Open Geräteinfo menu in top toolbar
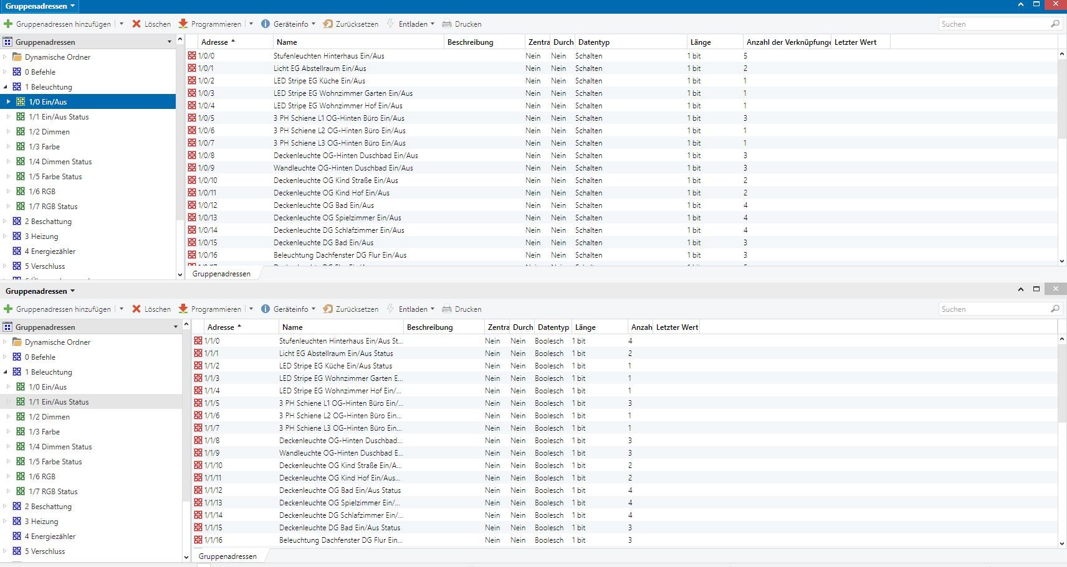Screen dimensions: 1067x567 tap(288, 24)
